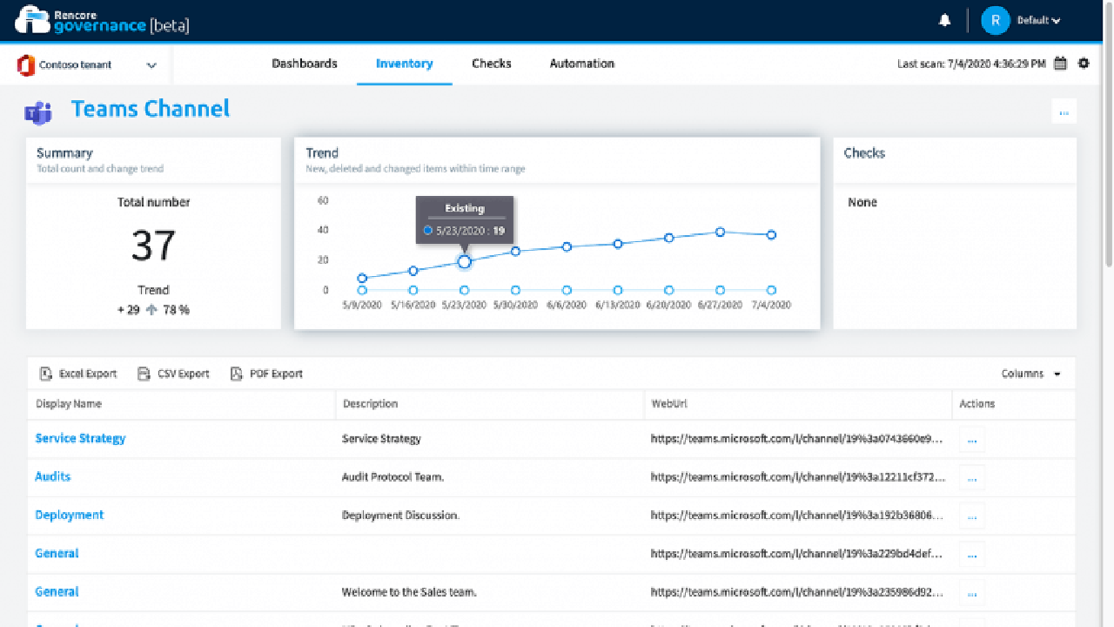Open the Service Strategy channel link
Image resolution: width=1114 pixels, height=627 pixels.
(80, 438)
